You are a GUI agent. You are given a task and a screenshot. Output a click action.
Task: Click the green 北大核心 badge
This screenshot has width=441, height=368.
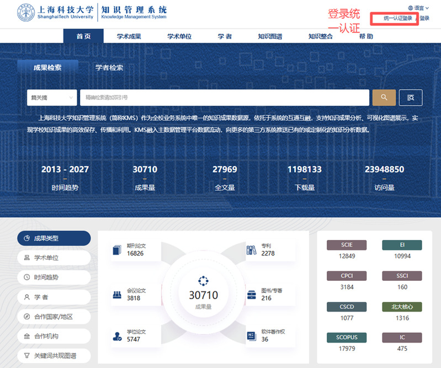(x=402, y=307)
